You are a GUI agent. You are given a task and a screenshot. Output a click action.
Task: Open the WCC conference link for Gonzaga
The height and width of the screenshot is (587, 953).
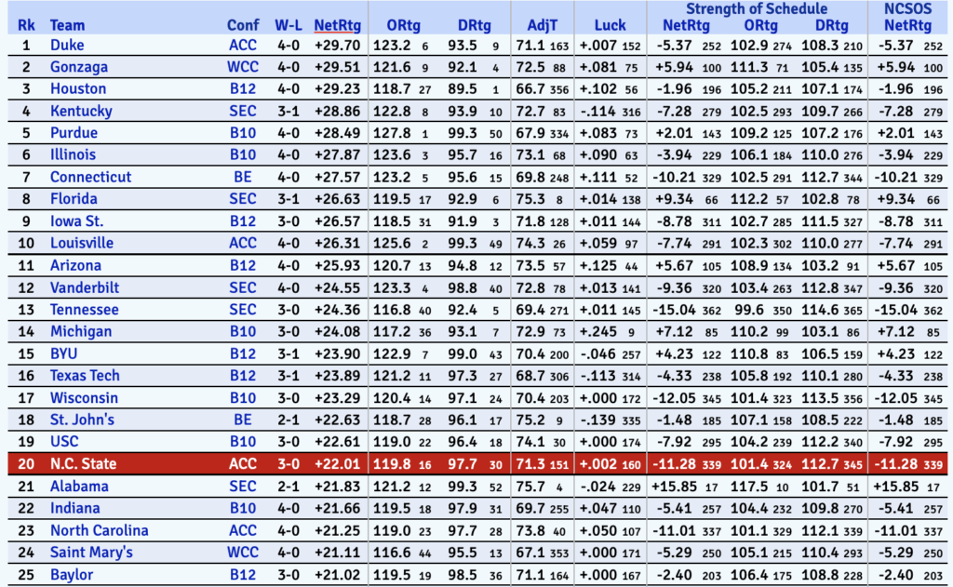(x=243, y=67)
